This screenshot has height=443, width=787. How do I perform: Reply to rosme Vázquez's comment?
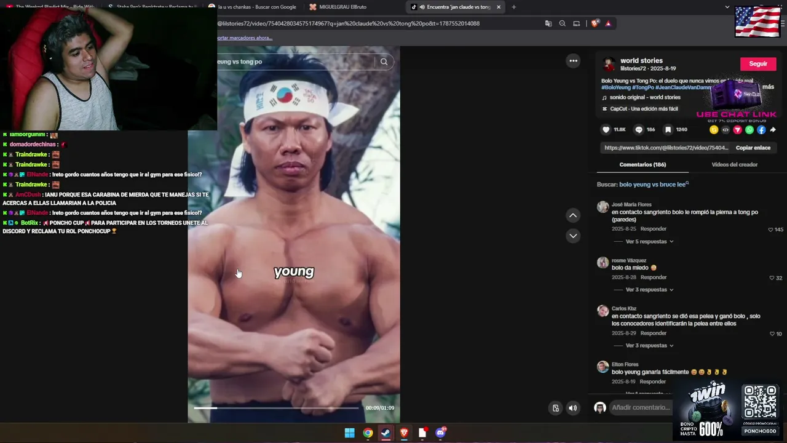(654, 277)
